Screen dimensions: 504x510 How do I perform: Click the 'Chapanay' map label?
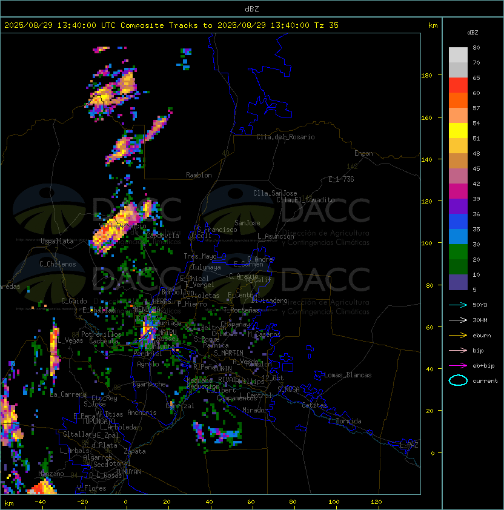click(x=235, y=324)
